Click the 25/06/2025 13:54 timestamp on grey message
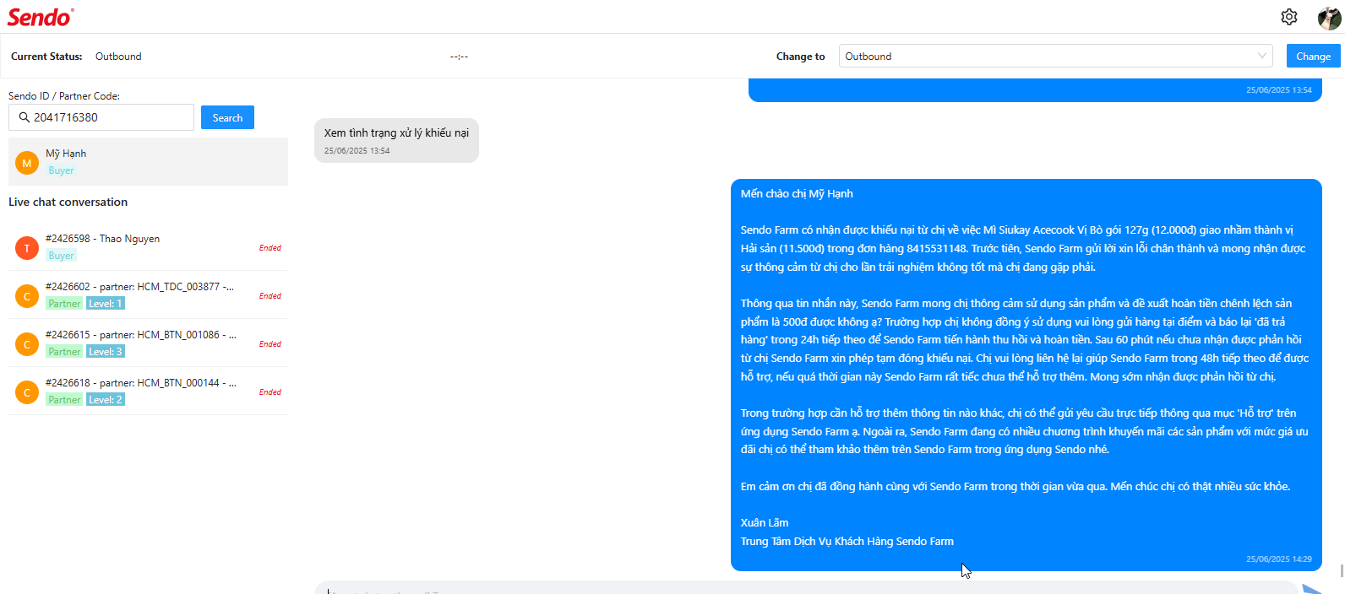The width and height of the screenshot is (1345, 594). coord(357,151)
